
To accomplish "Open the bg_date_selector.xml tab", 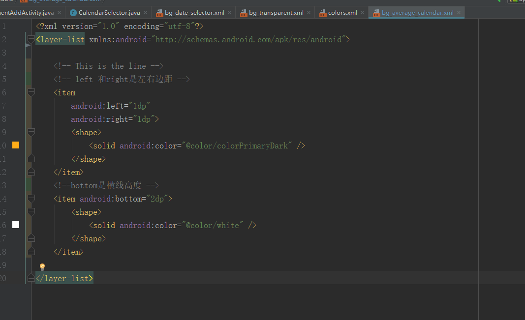I will [194, 13].
